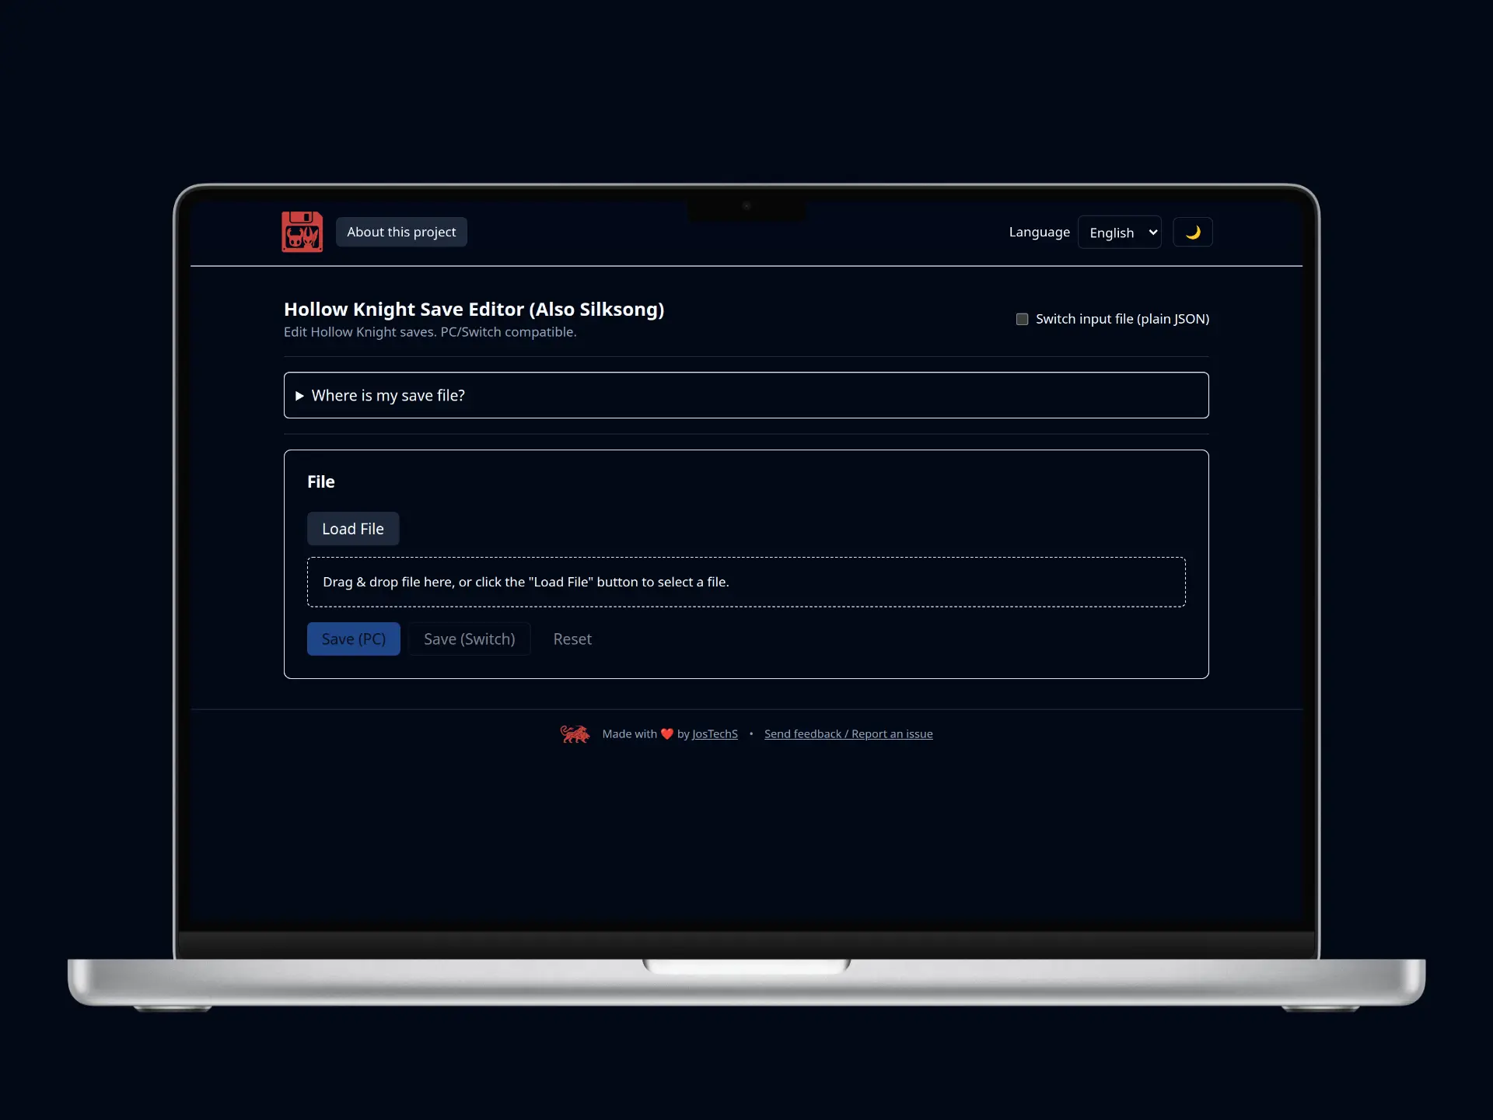Click the "Switch input file (plain JSON)" label
1493x1120 pixels.
[x=1122, y=319]
